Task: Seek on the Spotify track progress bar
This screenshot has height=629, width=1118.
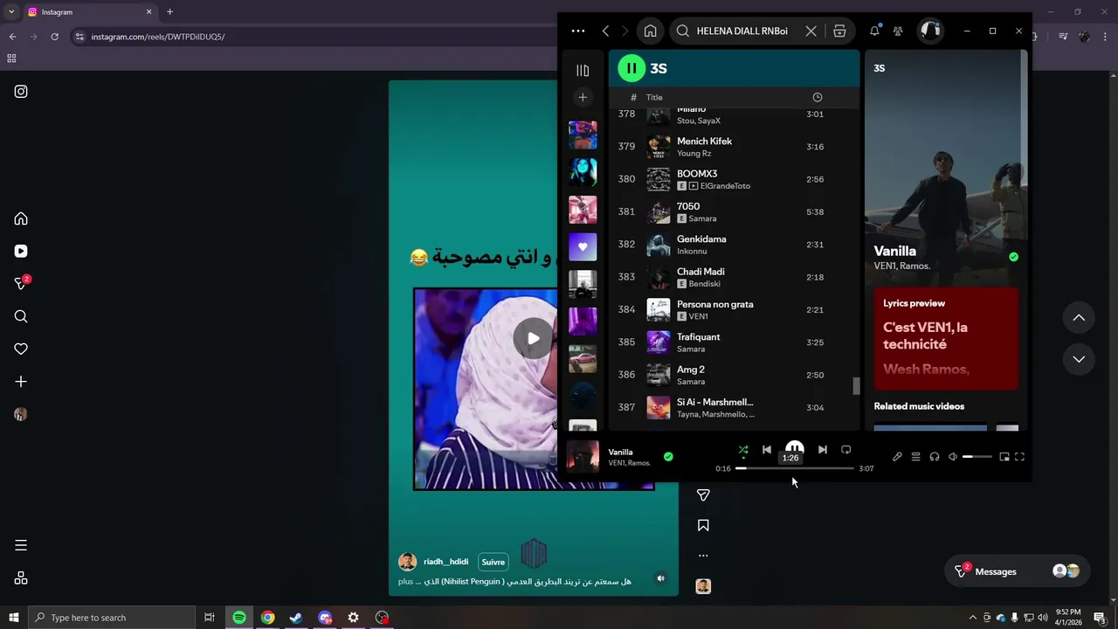Action: click(x=795, y=468)
